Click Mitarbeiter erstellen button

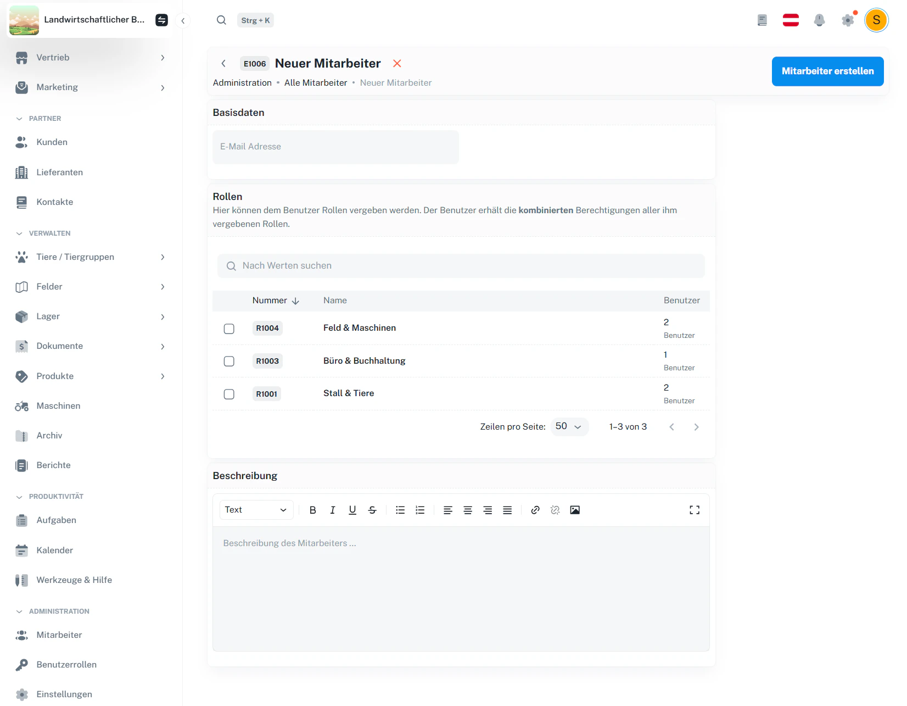827,71
